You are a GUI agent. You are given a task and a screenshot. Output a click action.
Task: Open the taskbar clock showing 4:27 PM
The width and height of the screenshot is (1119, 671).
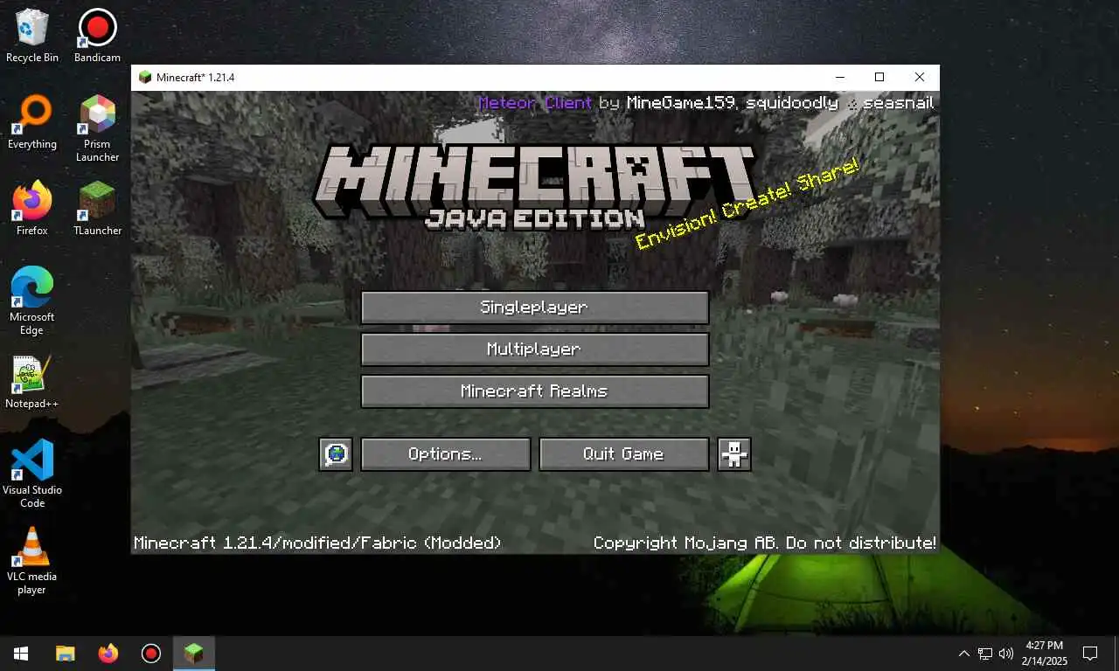(1043, 654)
